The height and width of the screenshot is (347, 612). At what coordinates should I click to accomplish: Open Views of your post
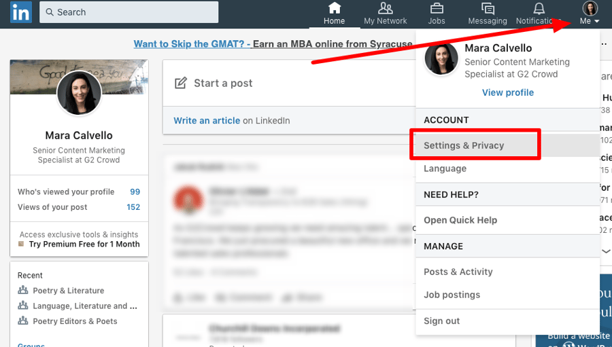click(52, 207)
